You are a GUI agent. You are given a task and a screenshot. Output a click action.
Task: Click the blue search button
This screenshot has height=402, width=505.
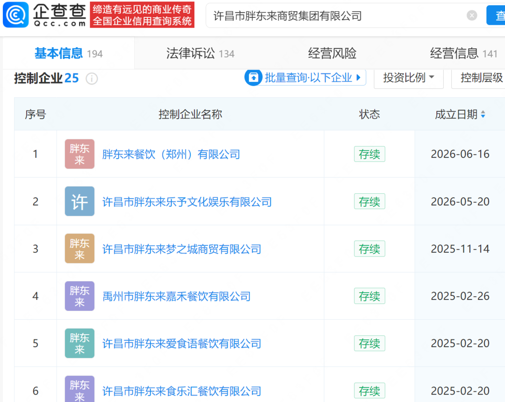click(496, 15)
